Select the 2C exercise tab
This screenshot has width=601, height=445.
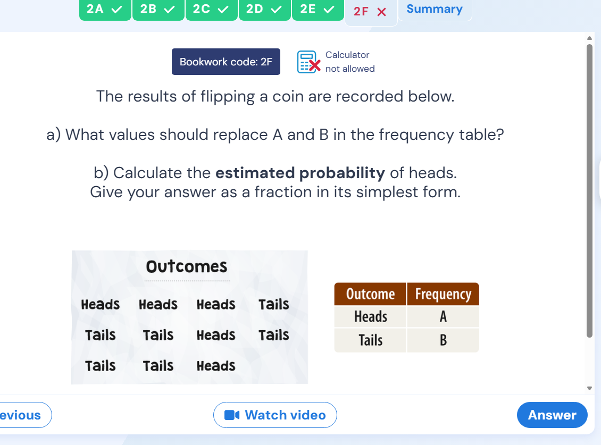[211, 9]
